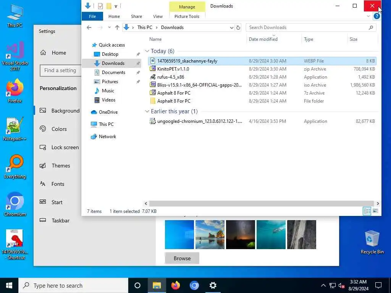The height and width of the screenshot is (293, 391).
Task: Choose the underwater swimmer wallpaper thumbnail
Action: [x=271, y=235]
